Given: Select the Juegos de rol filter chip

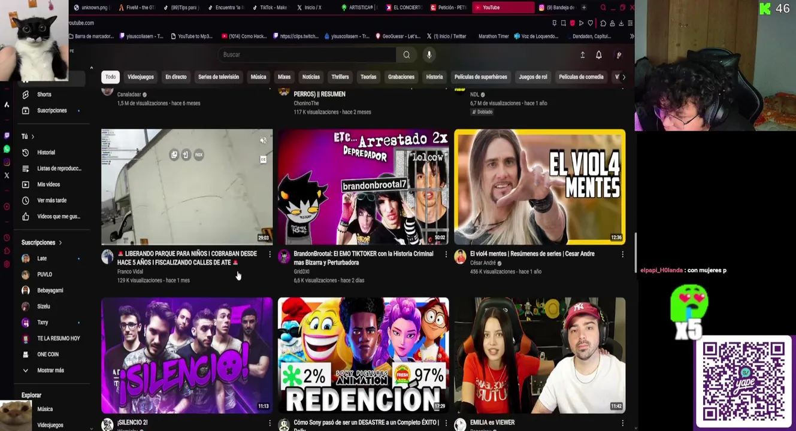Looking at the screenshot, I should (533, 77).
